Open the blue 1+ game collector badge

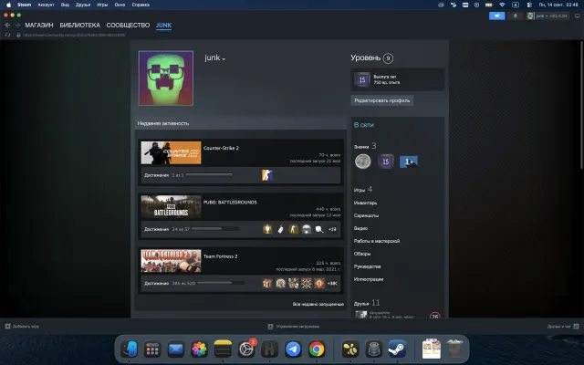409,162
